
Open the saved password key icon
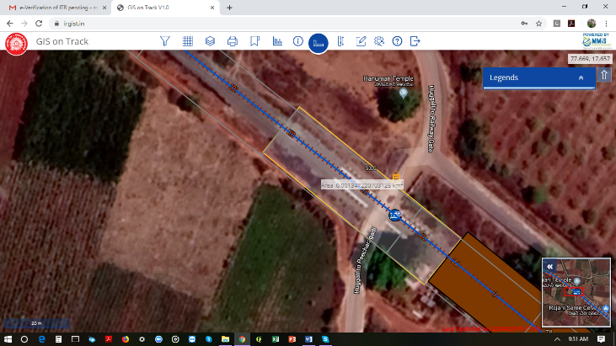point(524,24)
